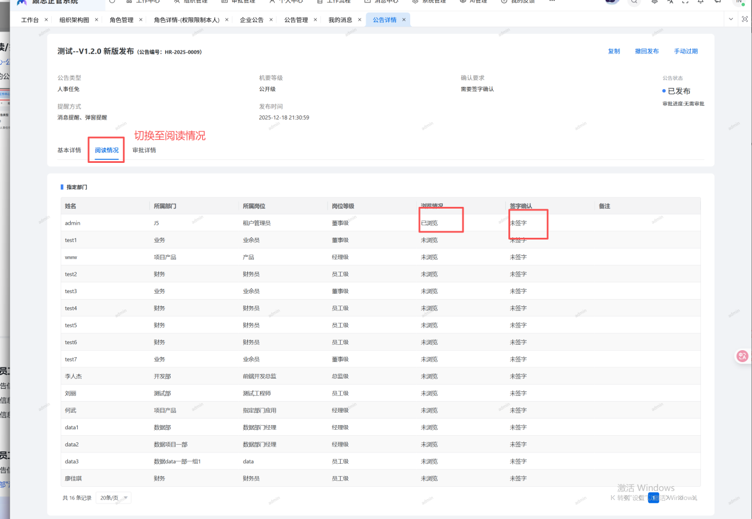Select page 1 in pagination
The width and height of the screenshot is (752, 519).
tap(653, 498)
